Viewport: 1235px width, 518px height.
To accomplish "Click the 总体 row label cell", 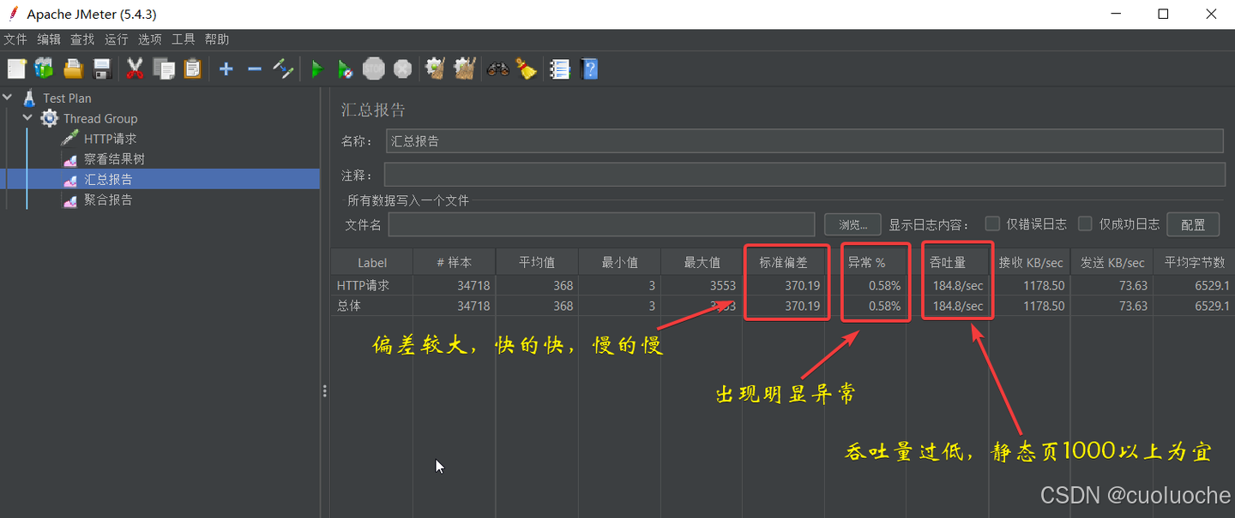I will pos(372,306).
